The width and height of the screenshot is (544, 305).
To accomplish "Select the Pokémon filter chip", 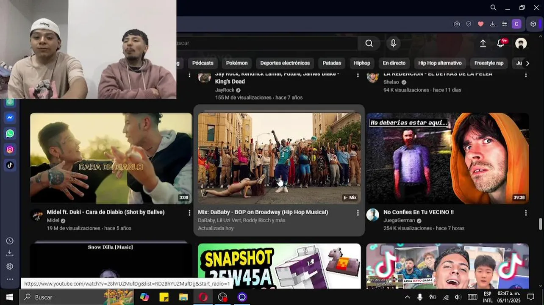I will (237, 63).
